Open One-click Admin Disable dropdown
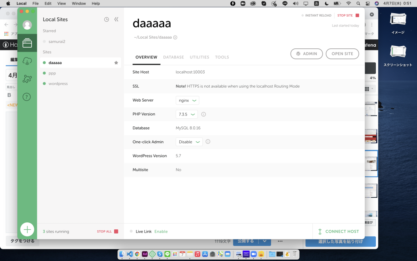The height and width of the screenshot is (261, 417). tap(189, 142)
